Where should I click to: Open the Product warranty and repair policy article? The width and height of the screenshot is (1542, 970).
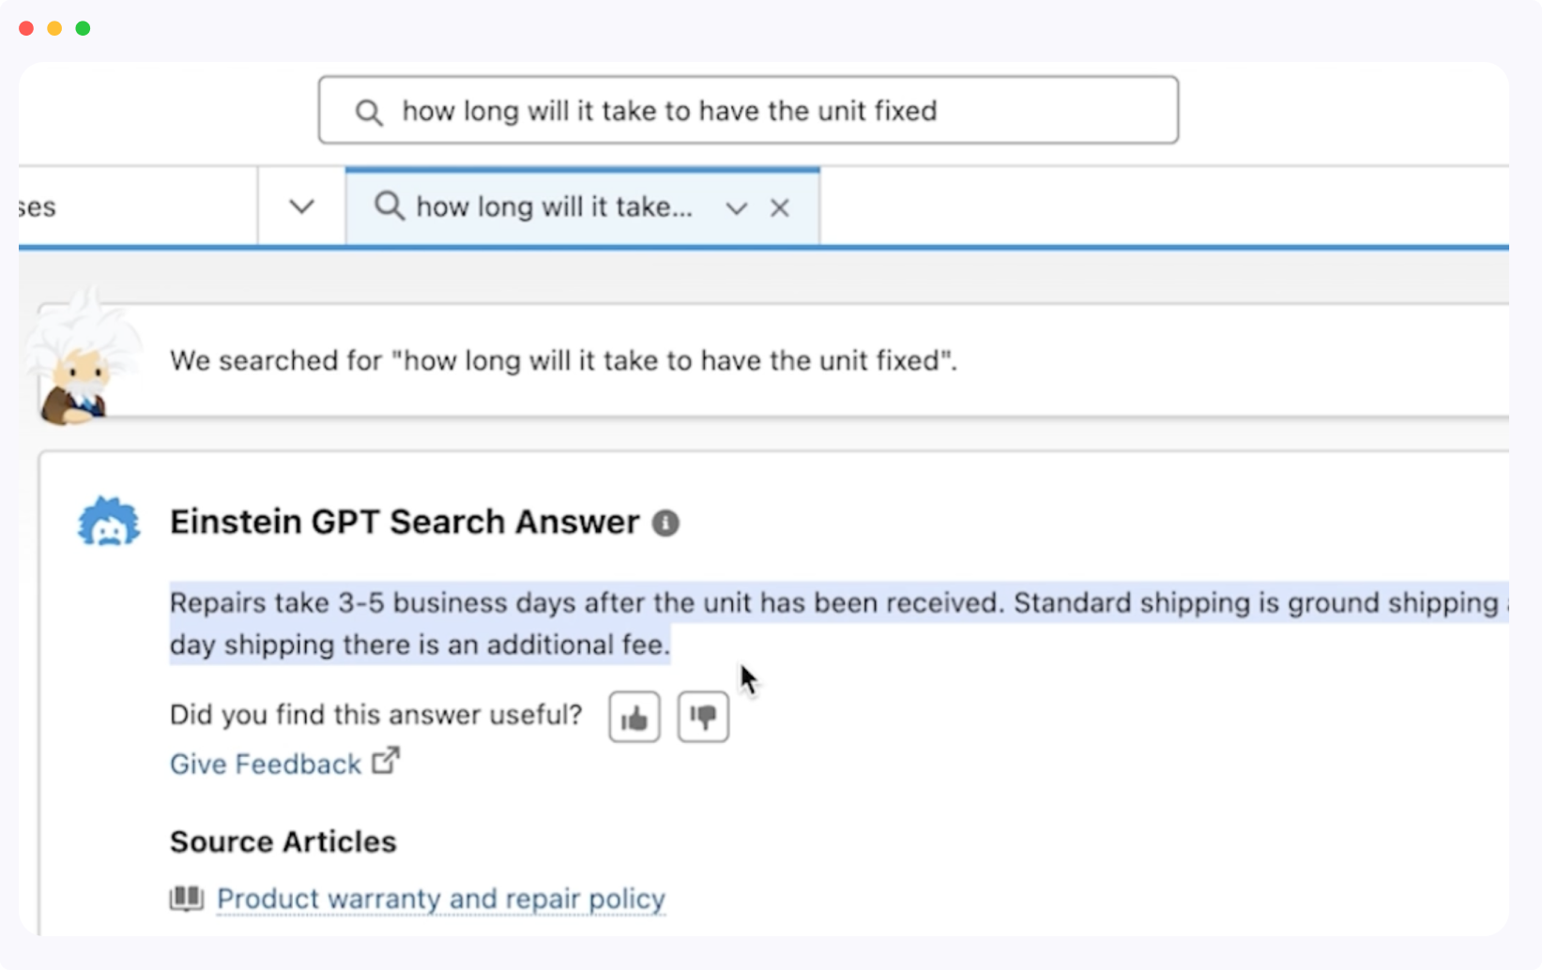pyautogui.click(x=440, y=898)
